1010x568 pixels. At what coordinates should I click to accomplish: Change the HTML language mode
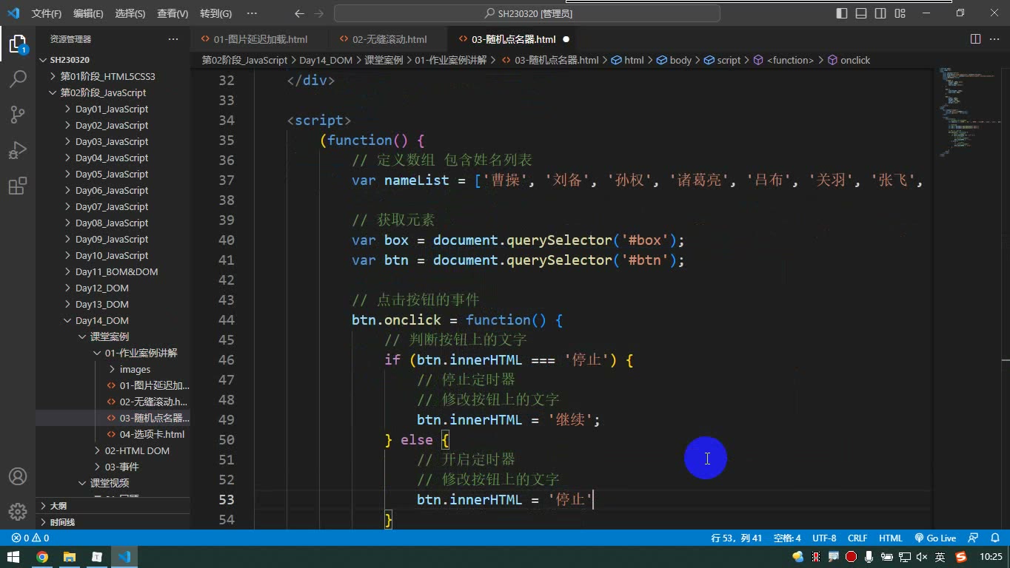pos(891,538)
